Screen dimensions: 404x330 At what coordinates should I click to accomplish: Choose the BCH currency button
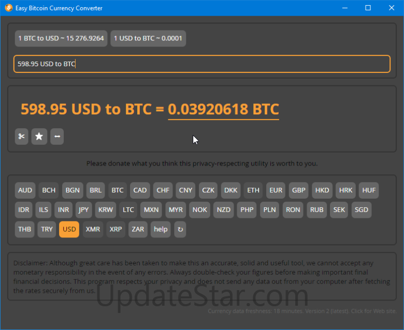pyautogui.click(x=49, y=190)
